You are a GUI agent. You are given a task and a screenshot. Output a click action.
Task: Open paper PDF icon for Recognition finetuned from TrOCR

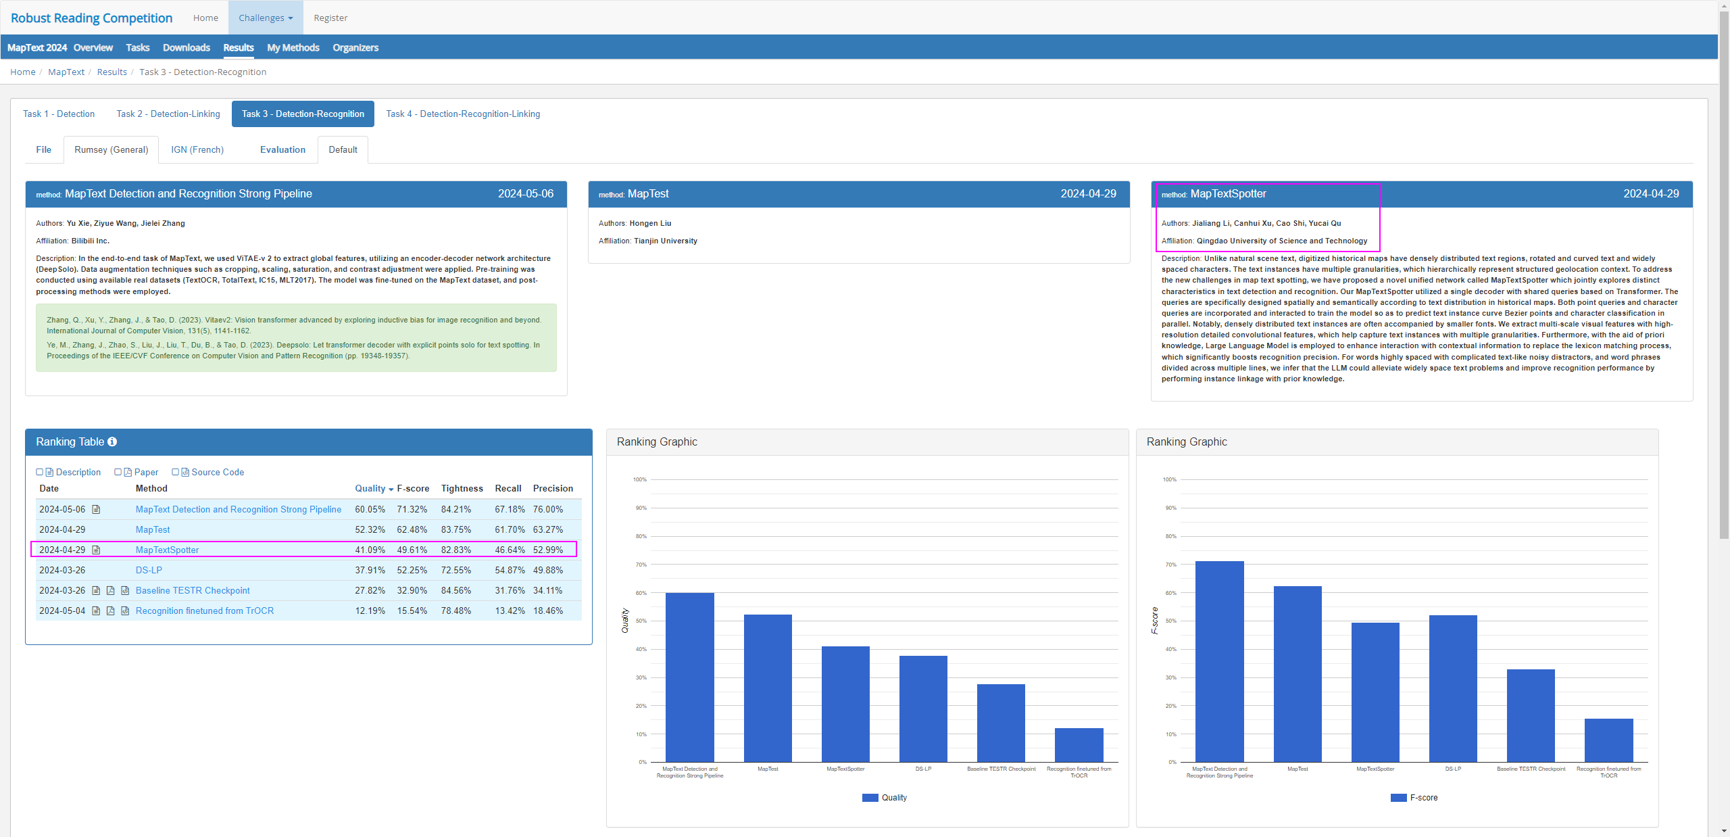(x=111, y=611)
